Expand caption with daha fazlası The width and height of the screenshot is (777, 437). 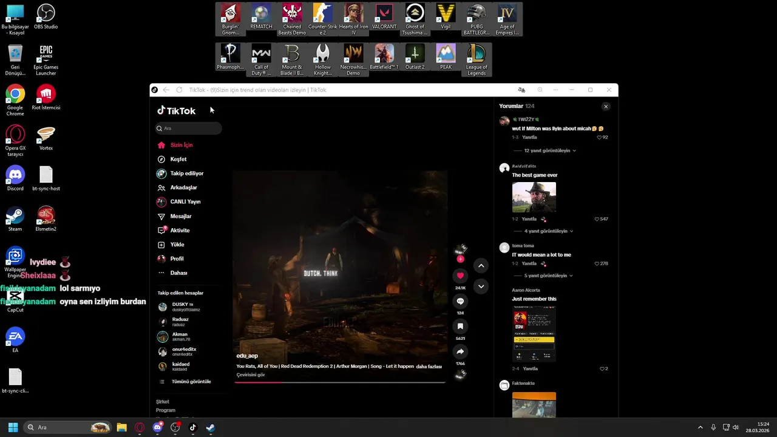[429, 367]
